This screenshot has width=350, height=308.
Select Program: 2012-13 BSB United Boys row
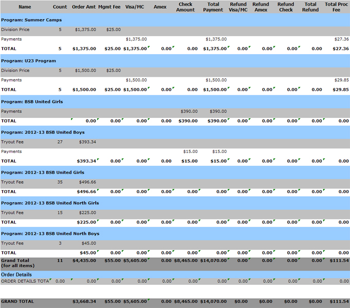pyautogui.click(x=175, y=132)
